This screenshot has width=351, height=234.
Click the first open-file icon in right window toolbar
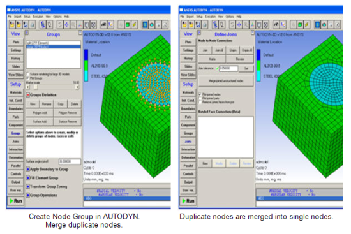point(184,25)
